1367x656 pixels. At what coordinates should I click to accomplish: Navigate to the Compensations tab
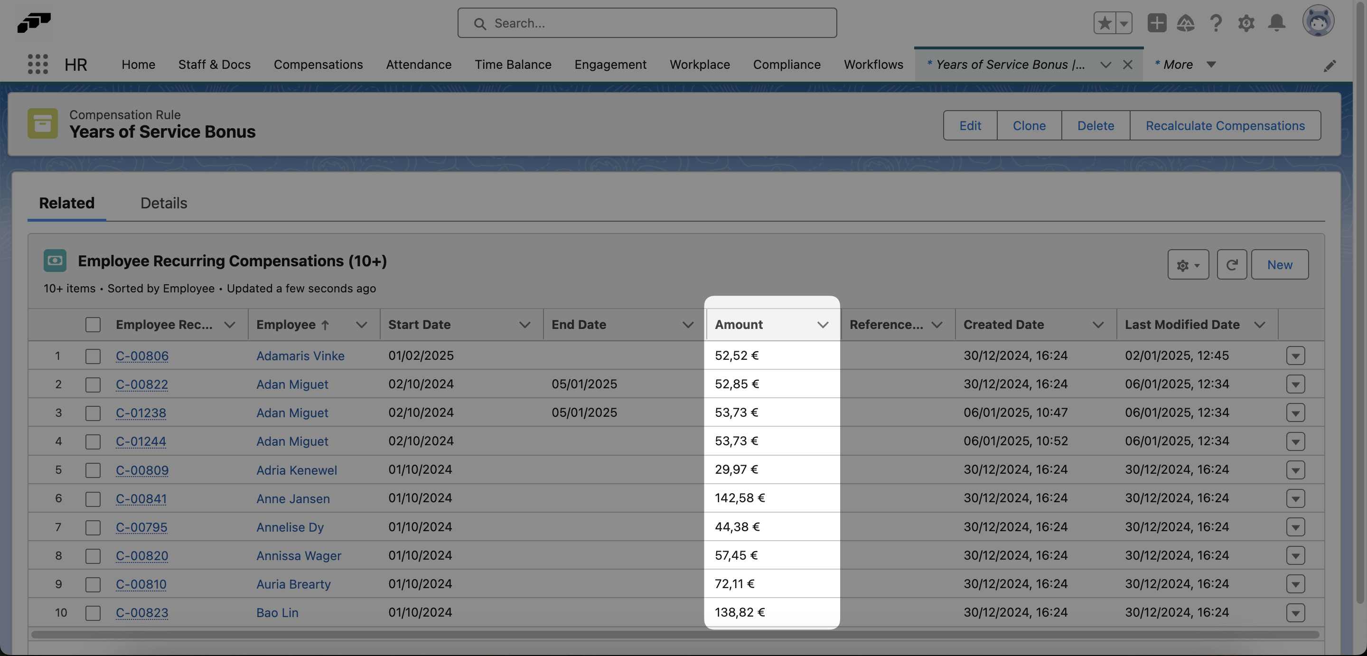[318, 64]
